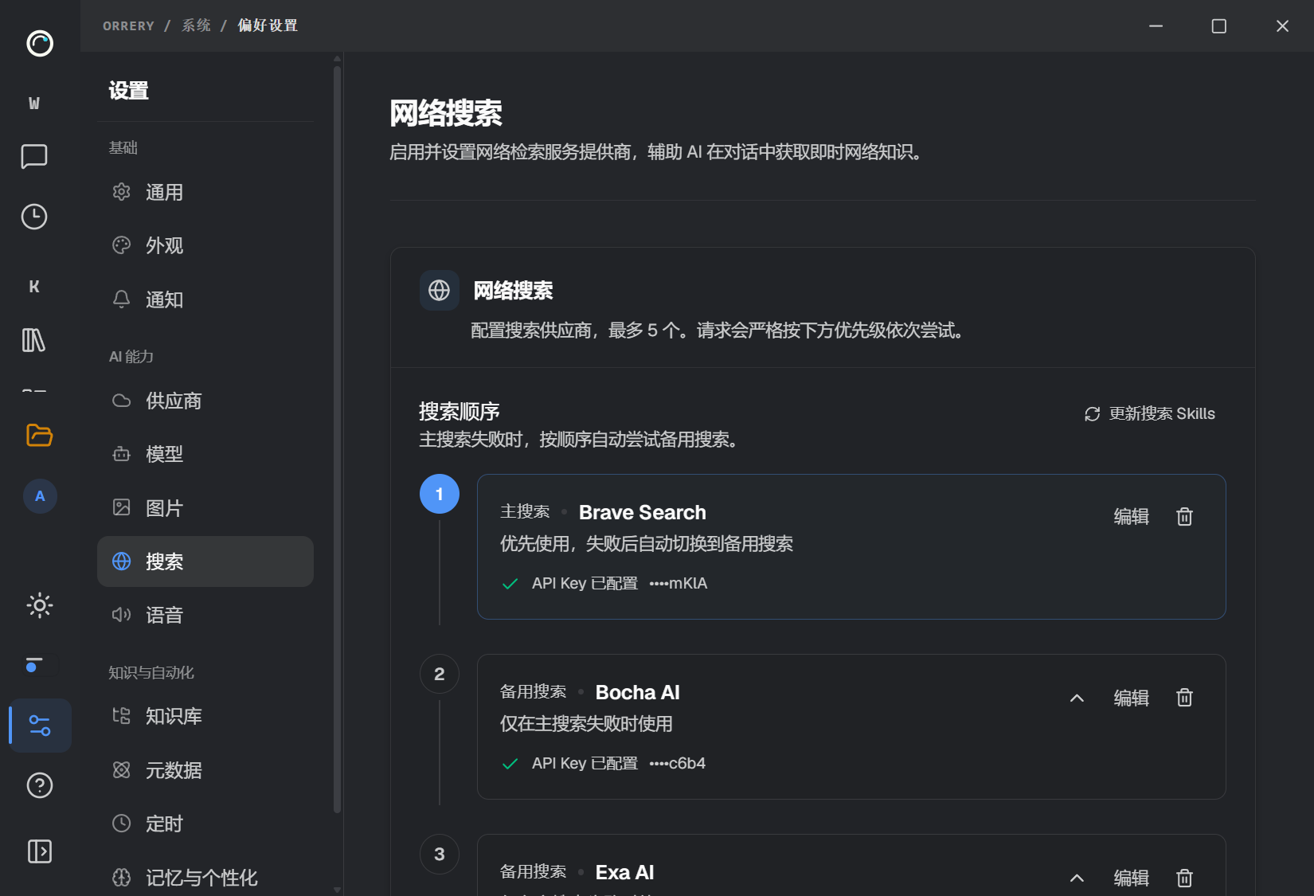The width and height of the screenshot is (1314, 896).
Task: Delete the Exa AI provider
Action: click(x=1184, y=878)
